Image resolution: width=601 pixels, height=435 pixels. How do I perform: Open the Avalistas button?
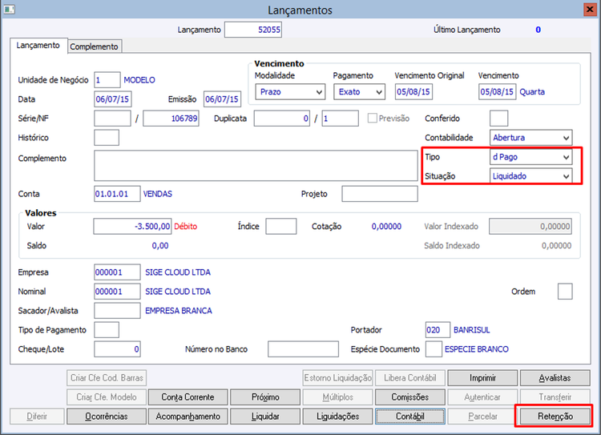[555, 378]
